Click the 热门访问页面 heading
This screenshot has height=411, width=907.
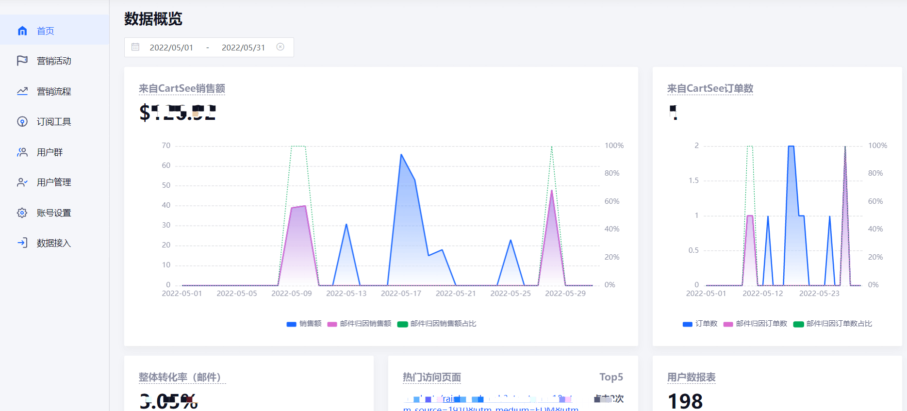click(x=432, y=377)
